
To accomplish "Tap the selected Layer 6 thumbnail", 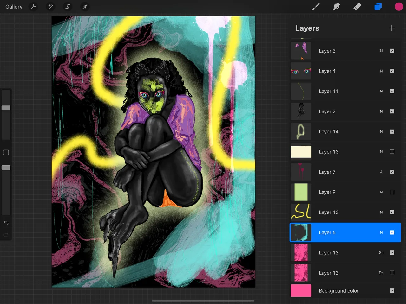I will [301, 232].
